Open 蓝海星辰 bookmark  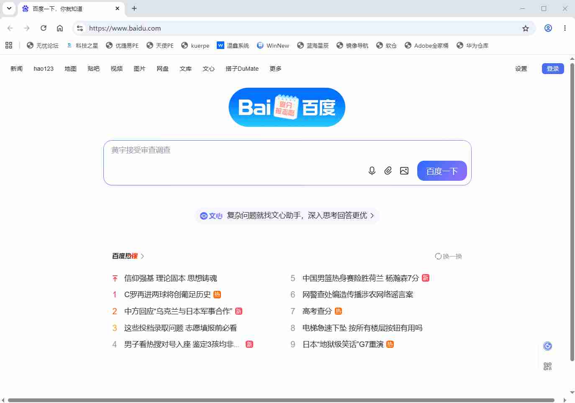pyautogui.click(x=313, y=45)
